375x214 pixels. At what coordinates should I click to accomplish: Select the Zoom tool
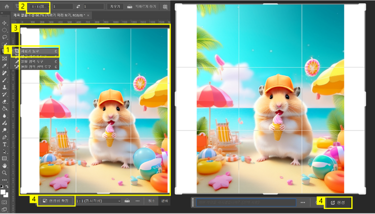[4, 172]
